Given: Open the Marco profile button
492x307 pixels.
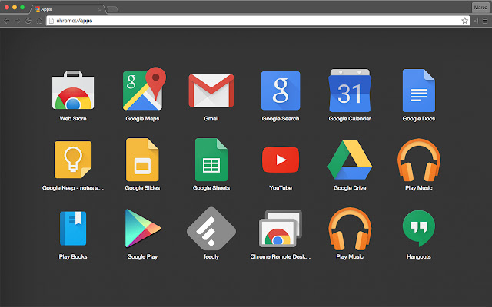Looking at the screenshot, I should (x=480, y=7).
